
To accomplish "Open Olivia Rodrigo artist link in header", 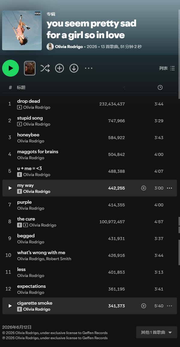I will (69, 47).
